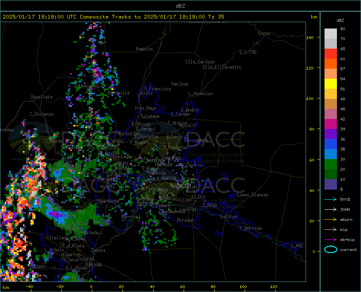Click the Zapata map label
Viewport: 361px width, 292px height.
tap(98, 250)
